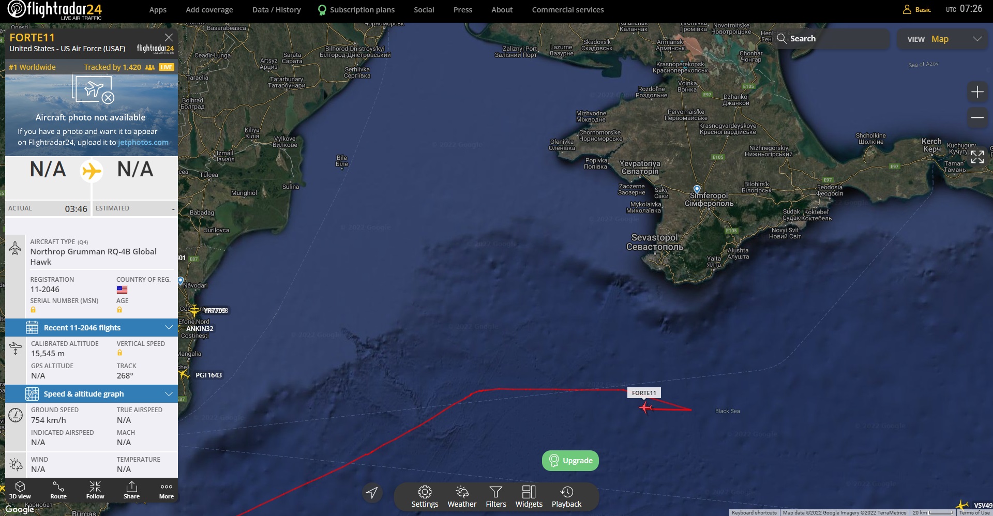This screenshot has height=516, width=993.
Task: Open the Data / History menu
Action: pos(277,10)
